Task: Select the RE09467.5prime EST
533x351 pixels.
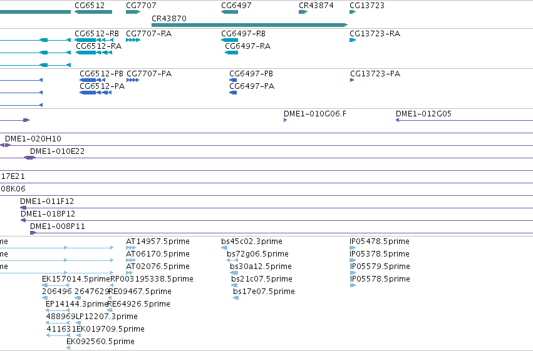Action: (x=110, y=298)
